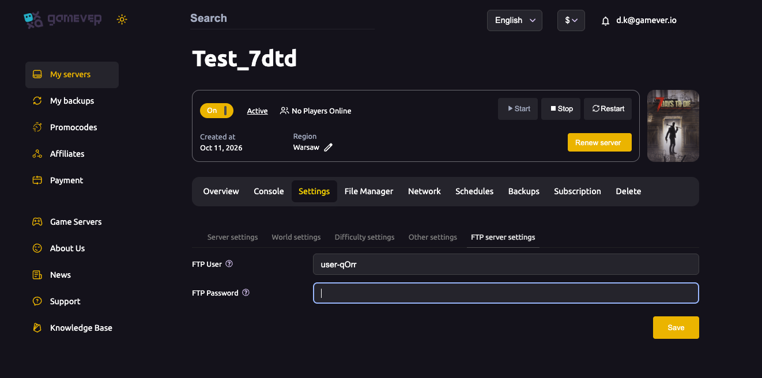Click the Test_7dtd server title
The width and height of the screenshot is (762, 378).
point(244,58)
